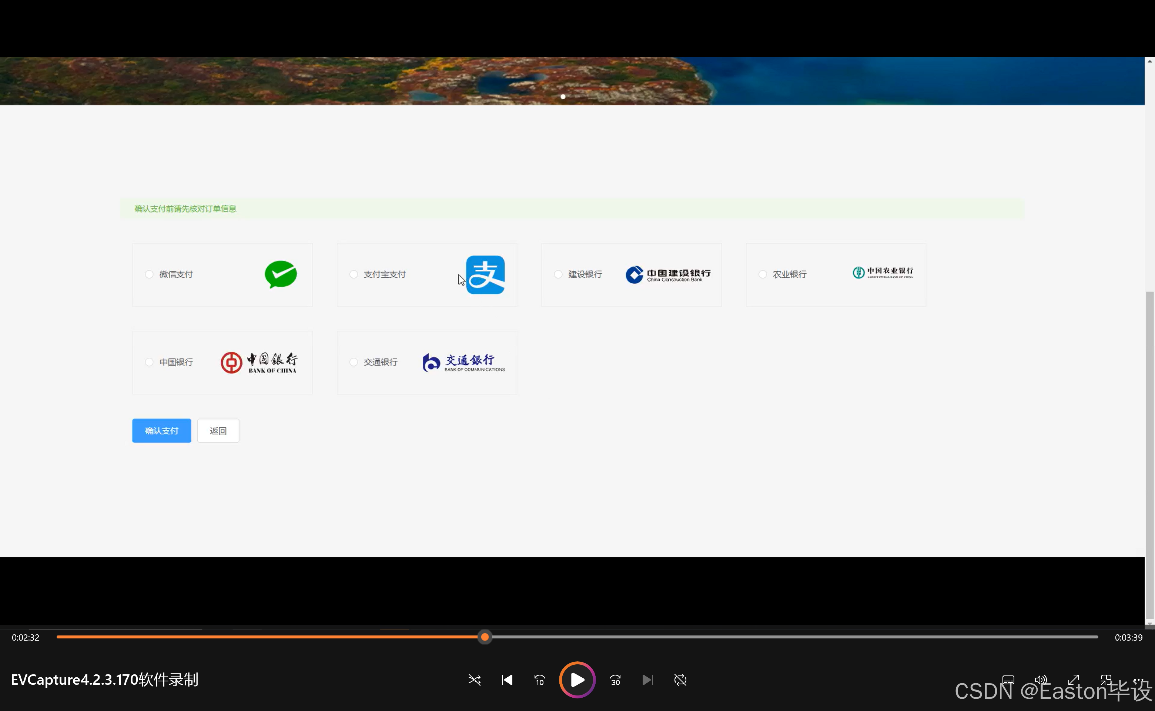
Task: Select the 建设银行 radio button
Action: click(x=558, y=274)
